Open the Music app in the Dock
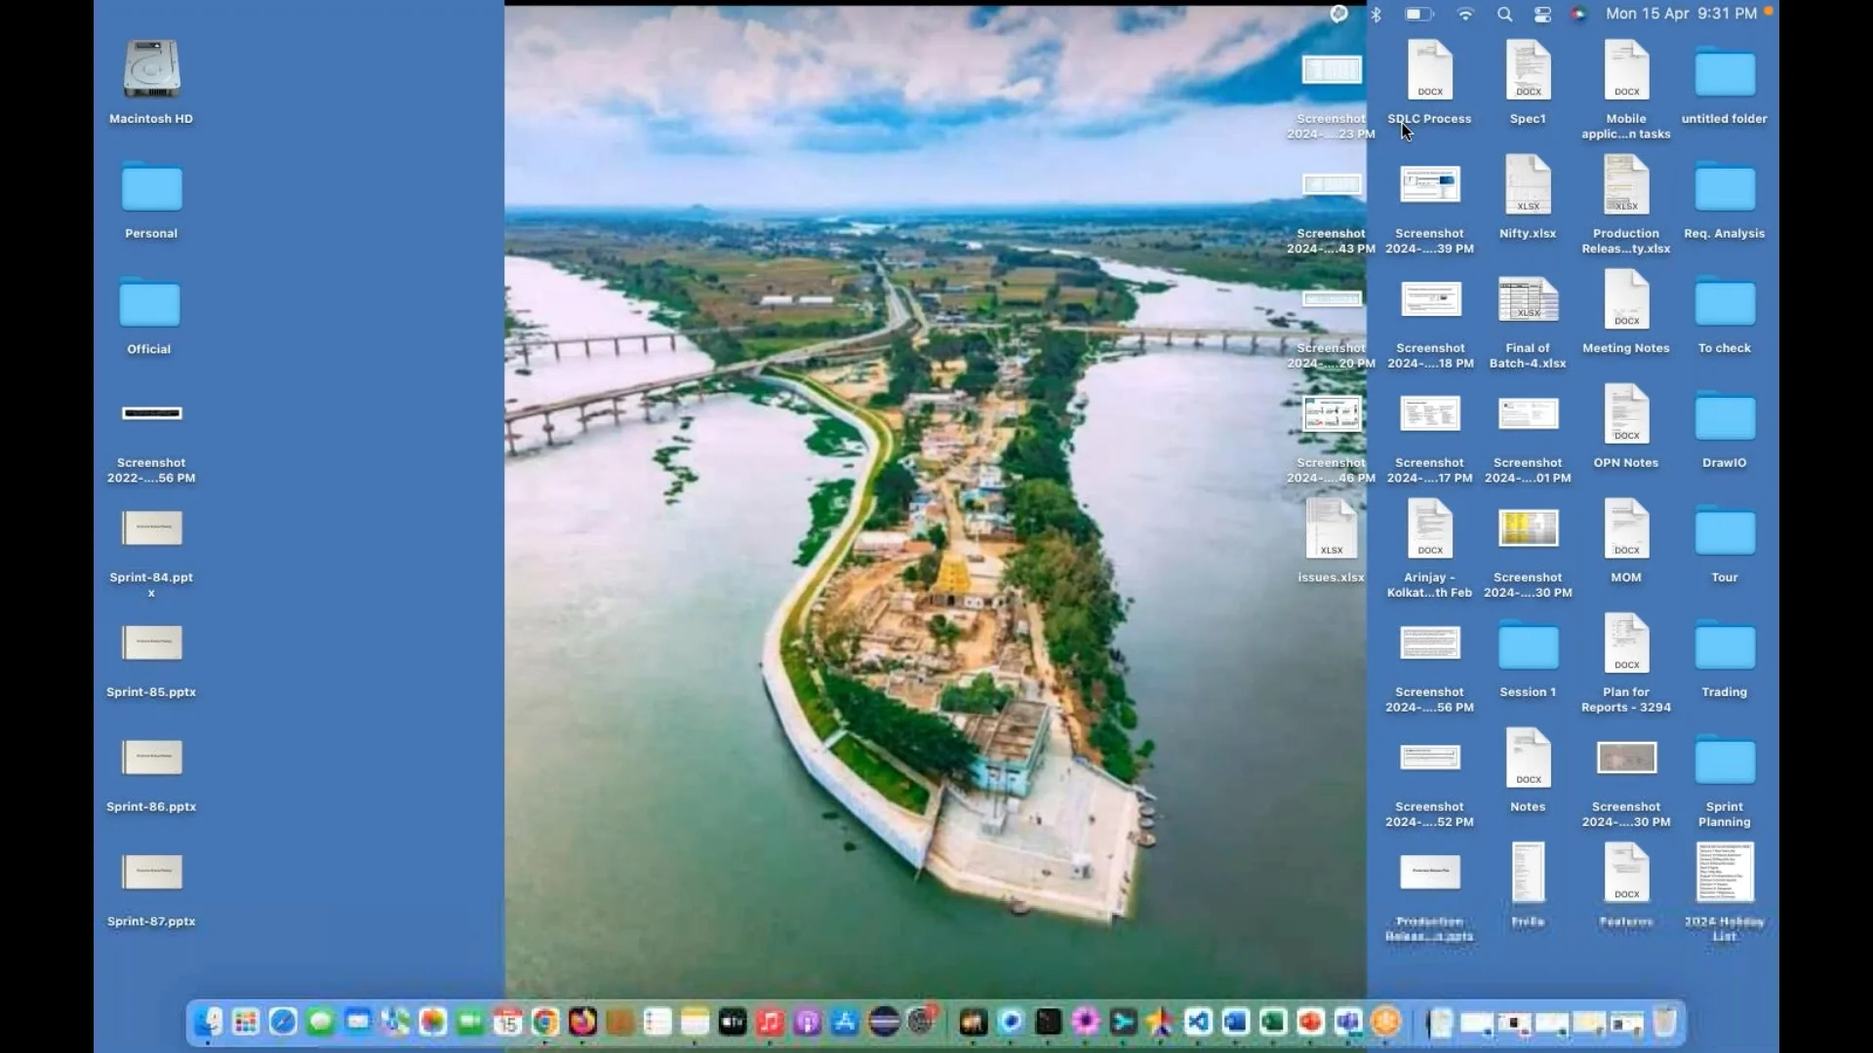Image resolution: width=1873 pixels, height=1053 pixels. [770, 1022]
